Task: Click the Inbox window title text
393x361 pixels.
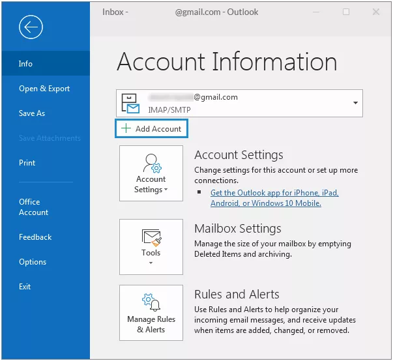Action: coord(181,12)
